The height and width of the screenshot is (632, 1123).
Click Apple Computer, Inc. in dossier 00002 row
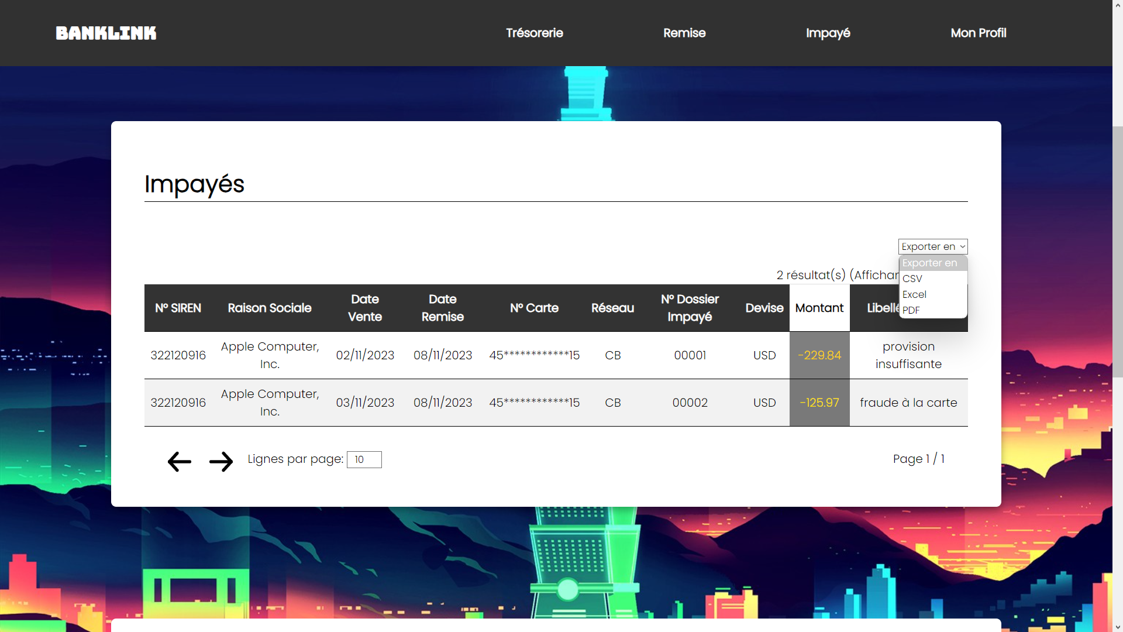(x=270, y=403)
